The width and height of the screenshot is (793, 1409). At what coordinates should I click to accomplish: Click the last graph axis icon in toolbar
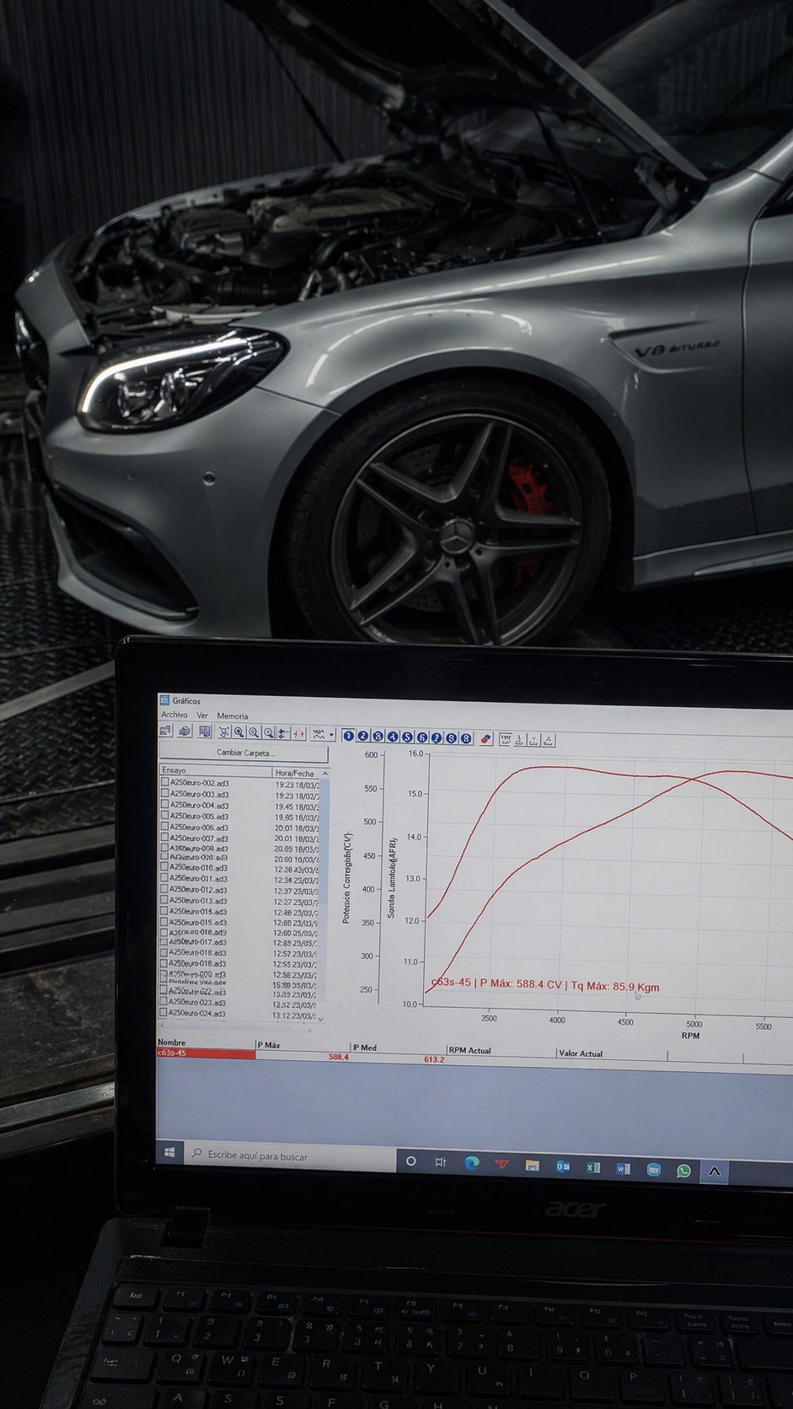click(x=549, y=741)
